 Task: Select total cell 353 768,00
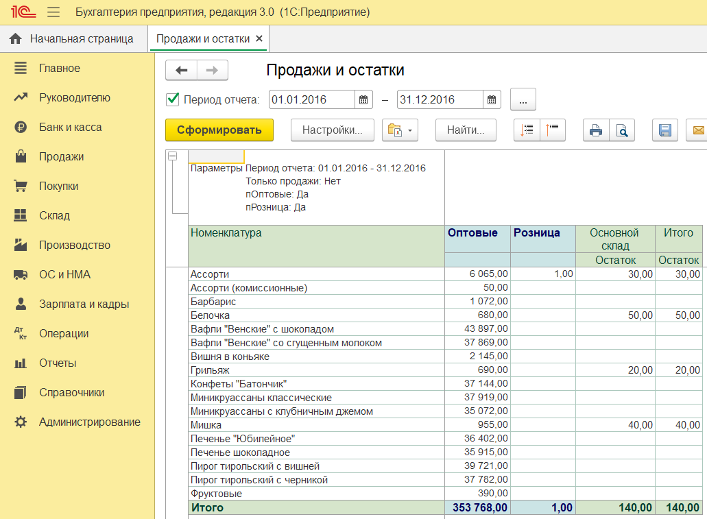pos(477,507)
